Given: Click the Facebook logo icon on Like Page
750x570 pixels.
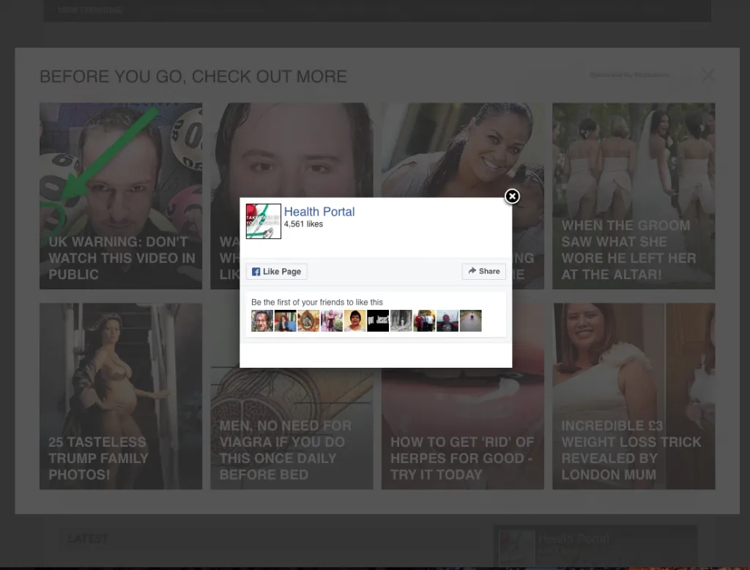Looking at the screenshot, I should 256,271.
